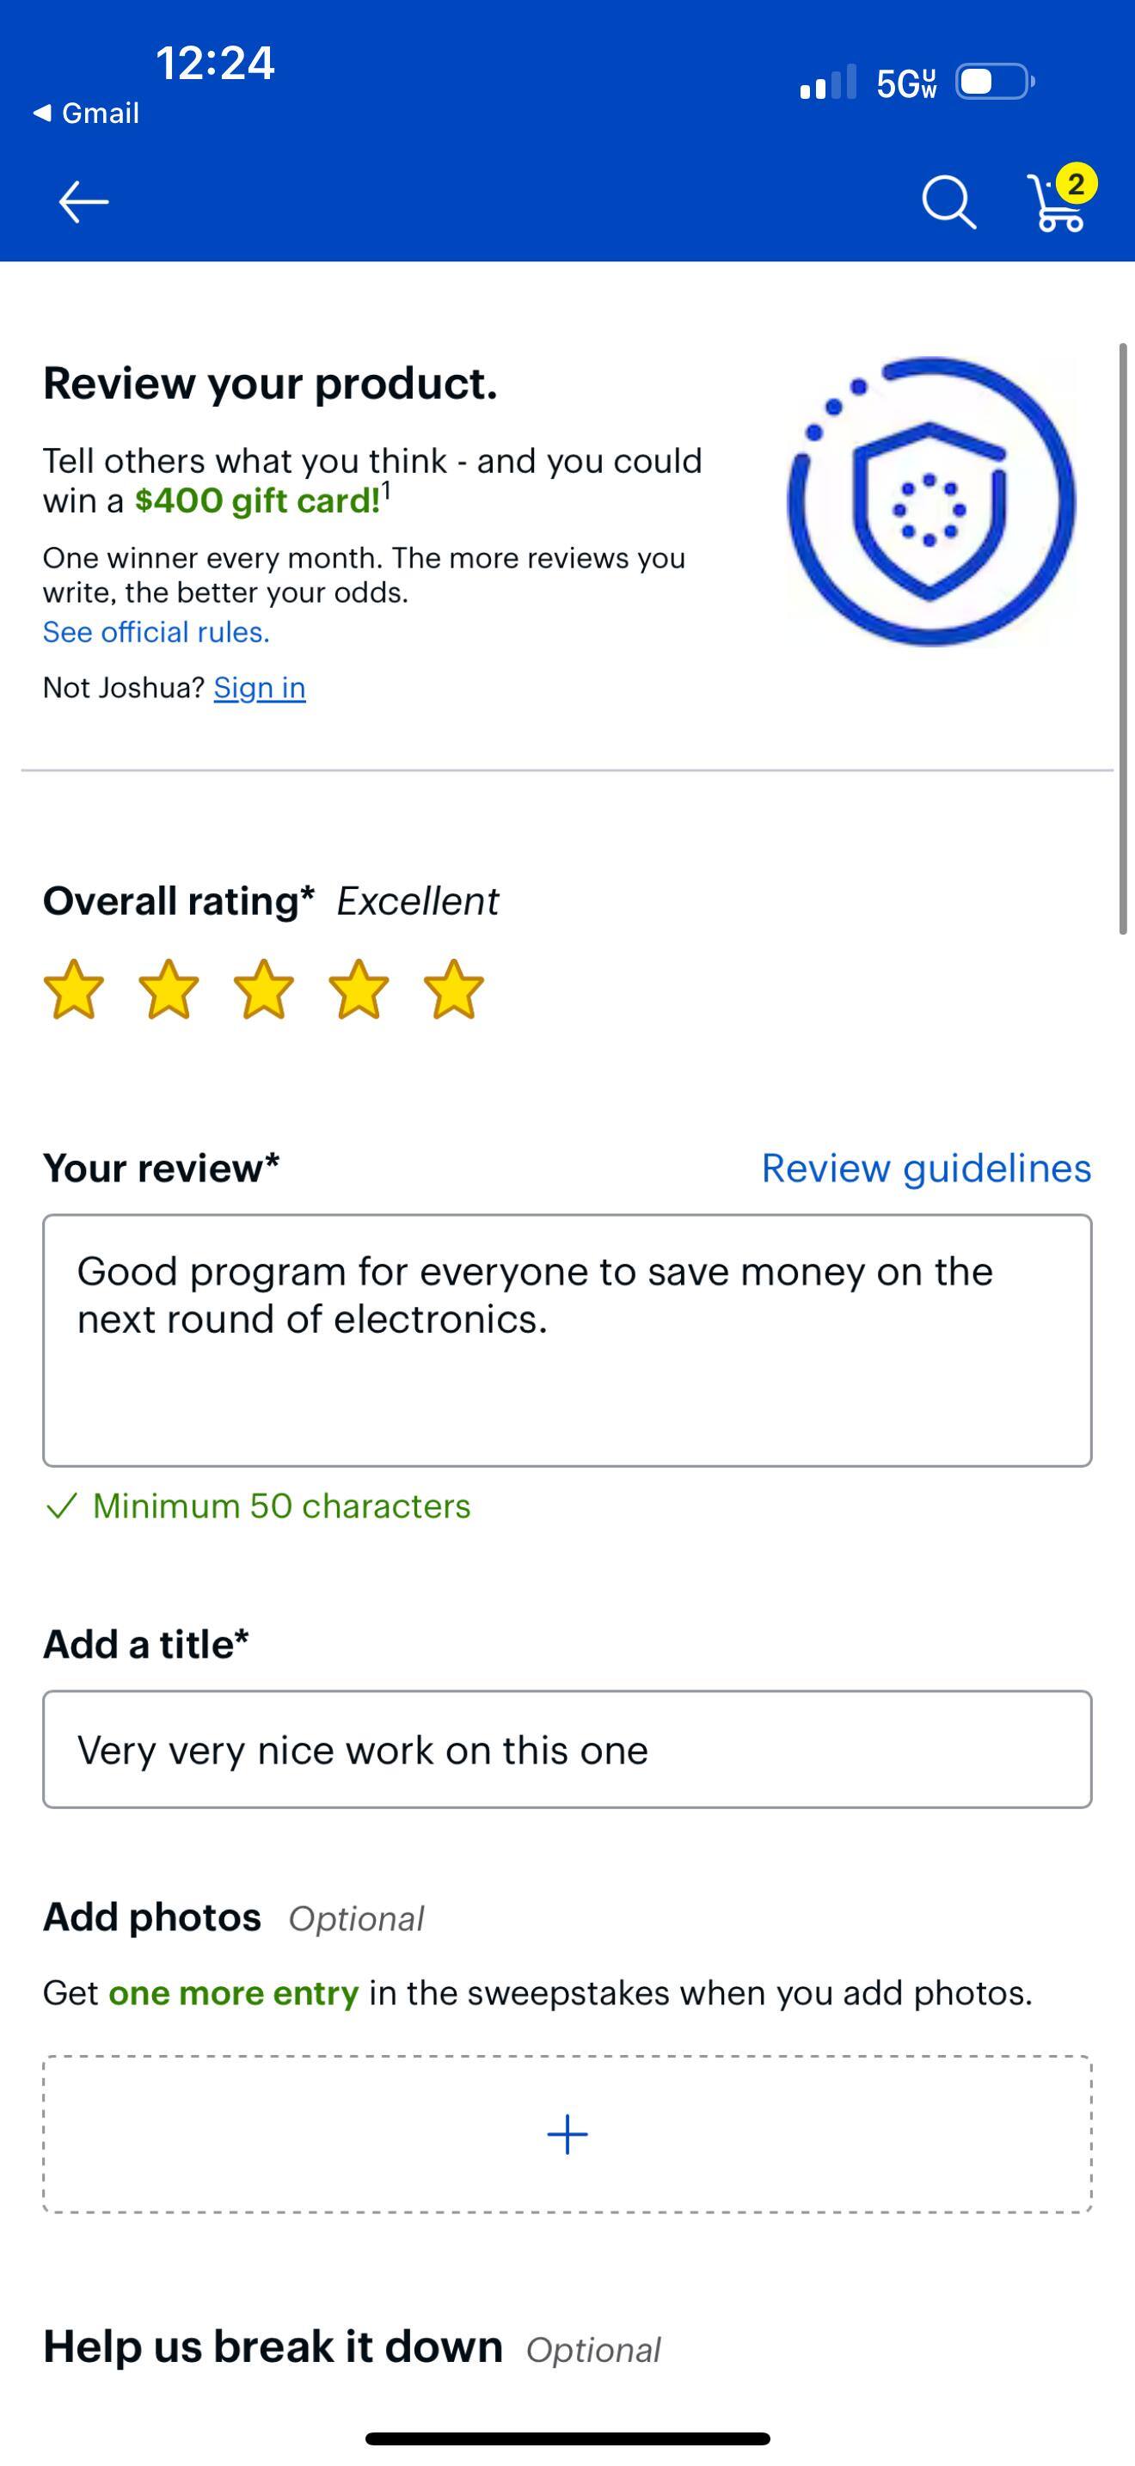The image size is (1135, 2466).
Task: Open See official rules
Action: tap(155, 632)
